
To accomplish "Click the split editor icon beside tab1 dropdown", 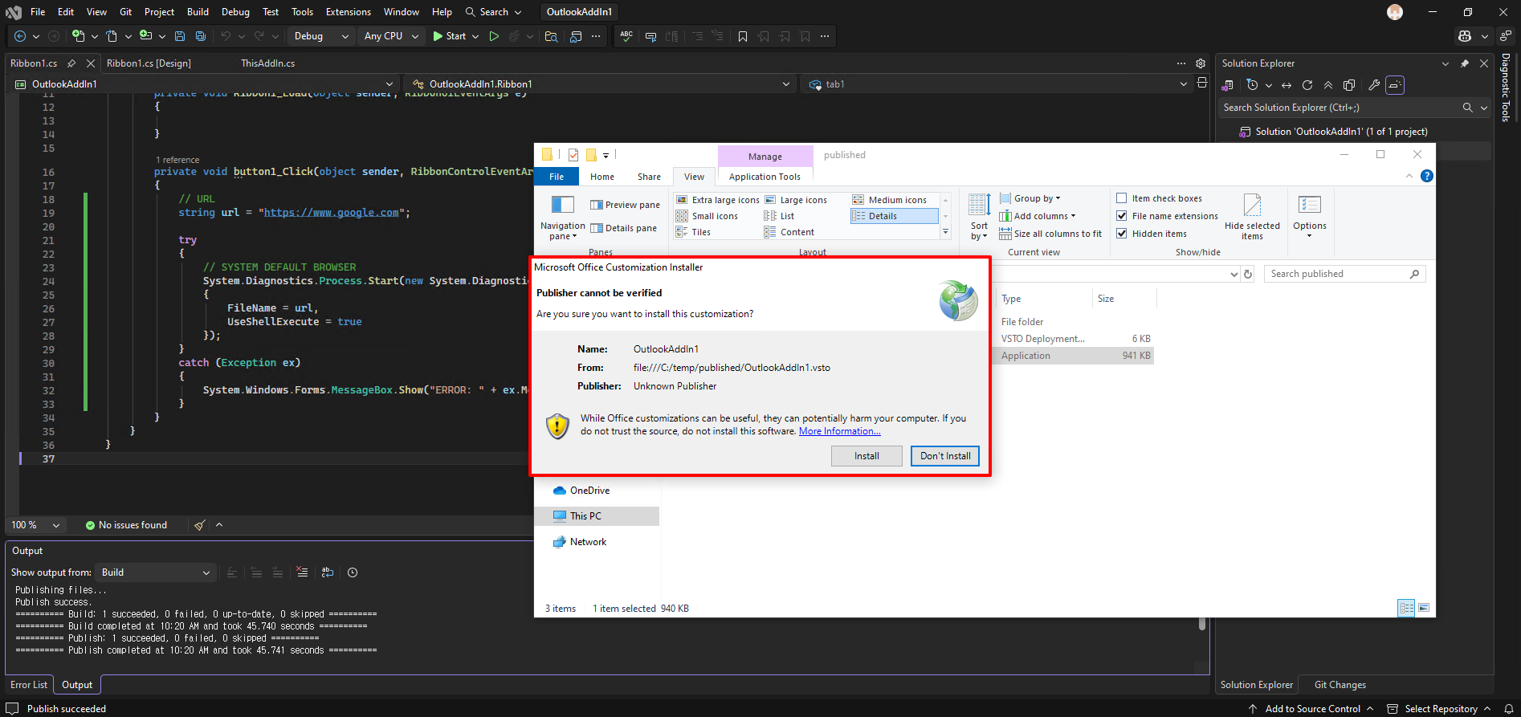I will pyautogui.click(x=1202, y=83).
